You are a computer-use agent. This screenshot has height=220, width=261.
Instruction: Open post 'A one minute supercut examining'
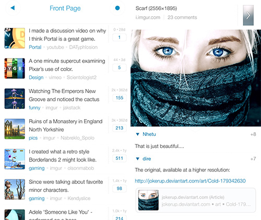pos(67,65)
